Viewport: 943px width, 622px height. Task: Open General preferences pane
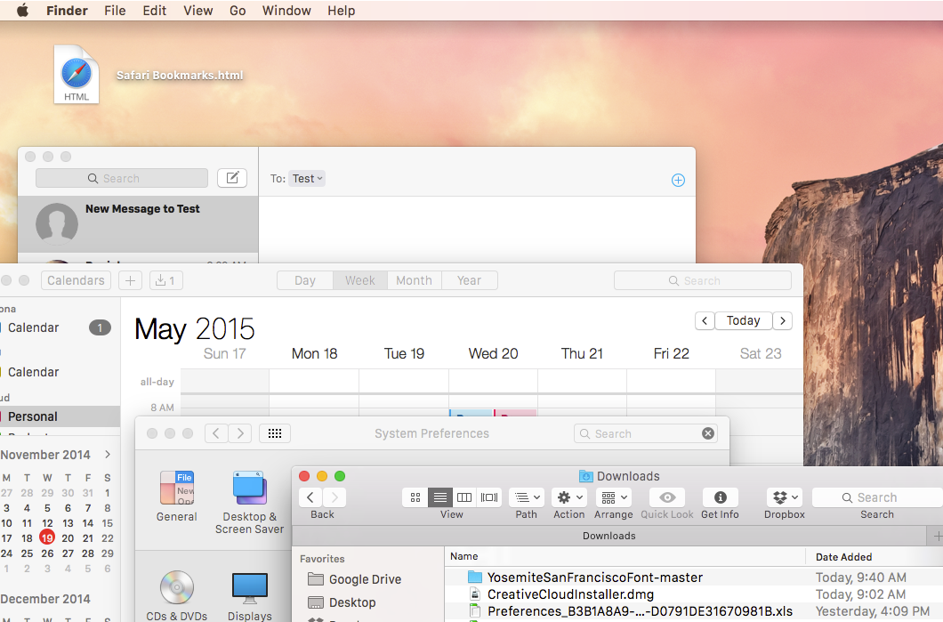176,497
